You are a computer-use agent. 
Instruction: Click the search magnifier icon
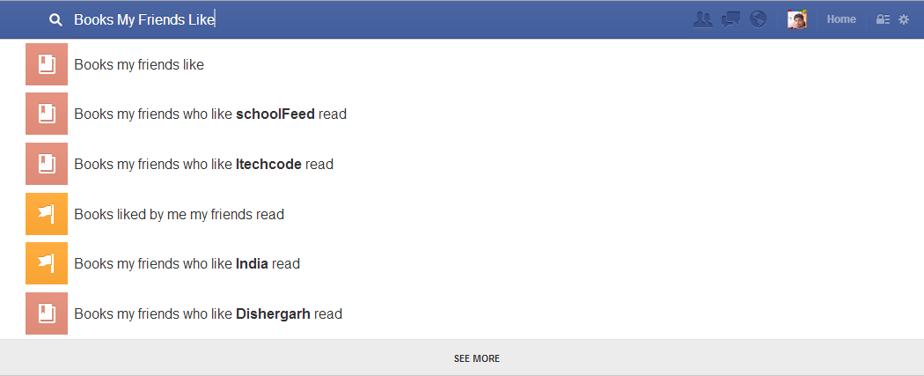[x=55, y=20]
